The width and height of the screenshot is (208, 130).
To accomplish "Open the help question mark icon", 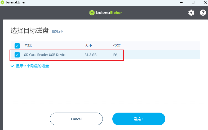I will [x=203, y=13].
